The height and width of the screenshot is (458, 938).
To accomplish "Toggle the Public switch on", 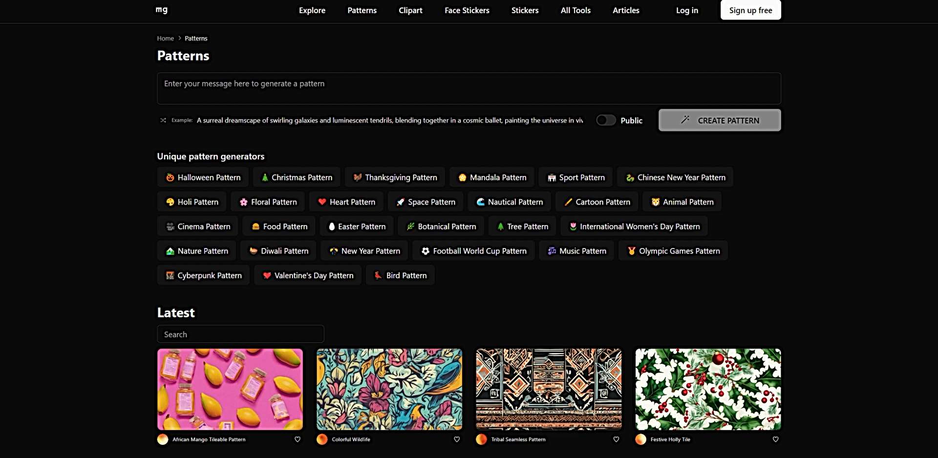I will pos(606,120).
